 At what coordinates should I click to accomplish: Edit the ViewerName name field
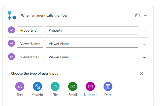click(30, 44)
